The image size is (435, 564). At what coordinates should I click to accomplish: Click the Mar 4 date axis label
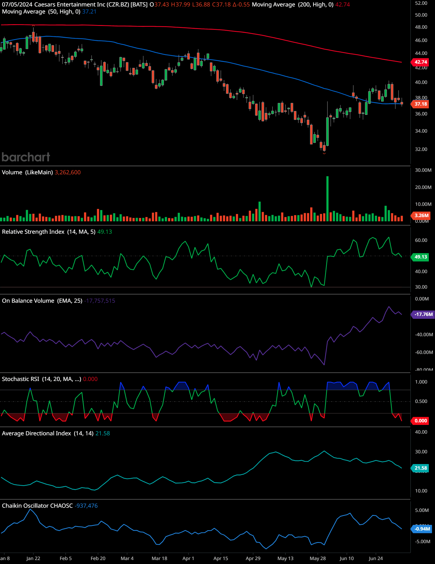(x=127, y=558)
